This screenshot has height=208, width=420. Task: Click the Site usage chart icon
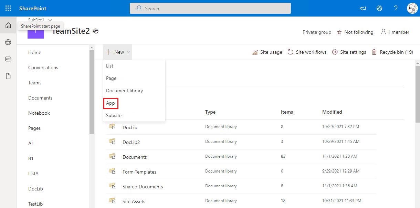(255, 52)
